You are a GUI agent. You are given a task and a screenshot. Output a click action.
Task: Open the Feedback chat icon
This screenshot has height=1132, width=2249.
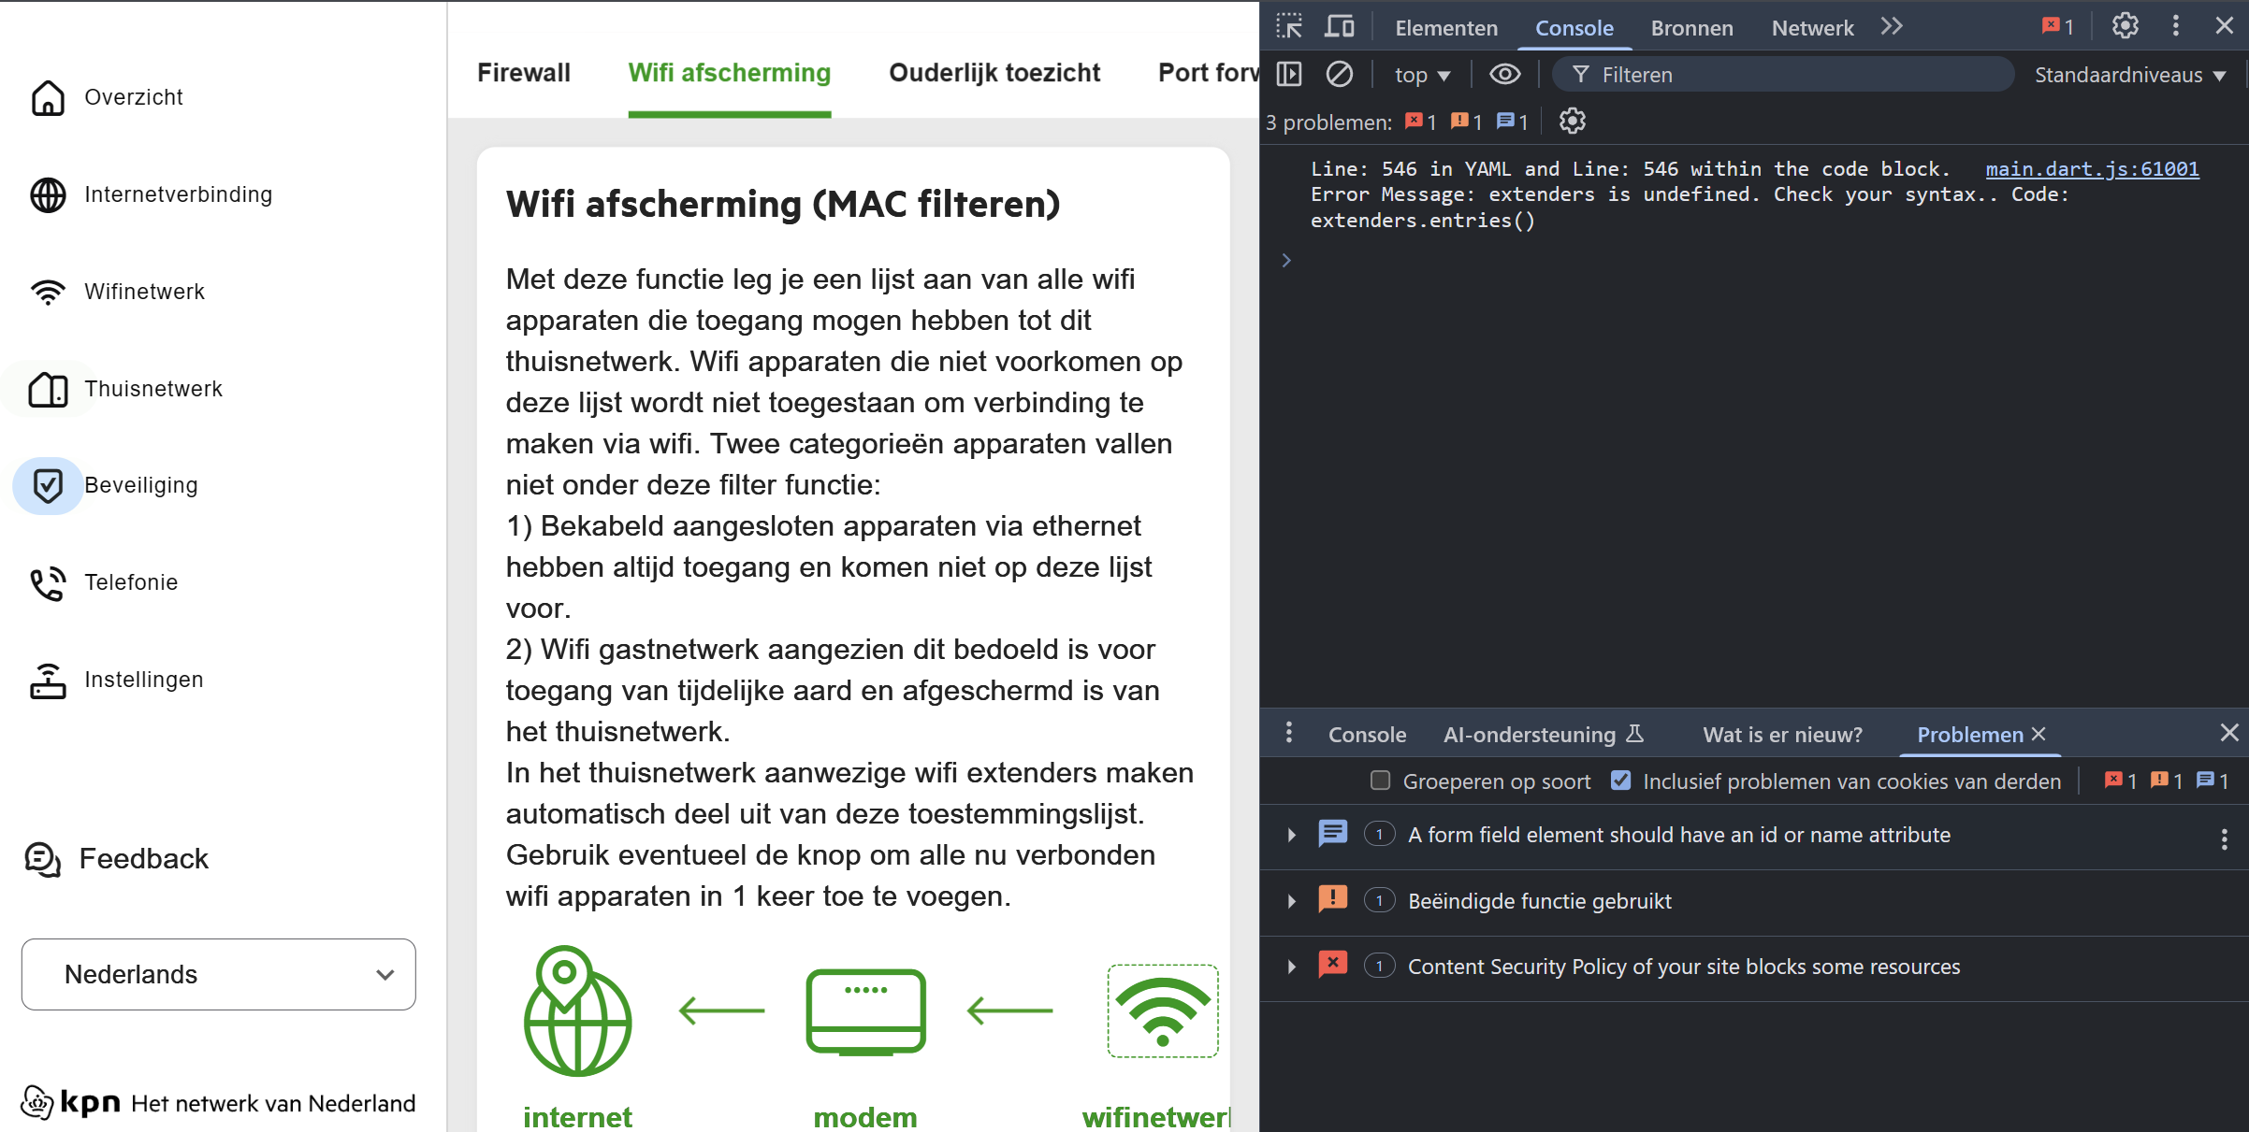(43, 859)
